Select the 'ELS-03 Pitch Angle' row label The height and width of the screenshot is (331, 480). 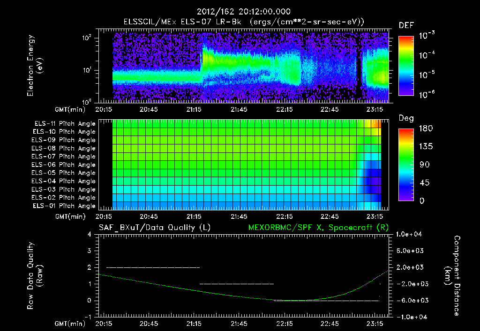[64, 190]
